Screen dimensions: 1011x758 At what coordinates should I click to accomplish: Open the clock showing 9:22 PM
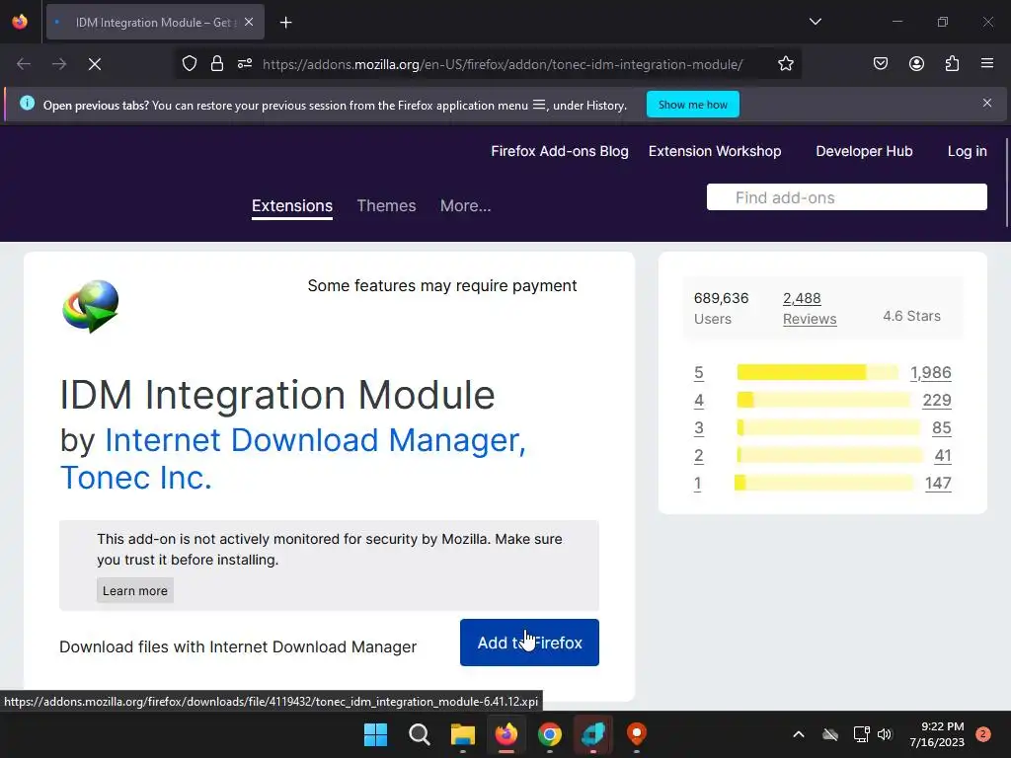pyautogui.click(x=937, y=734)
